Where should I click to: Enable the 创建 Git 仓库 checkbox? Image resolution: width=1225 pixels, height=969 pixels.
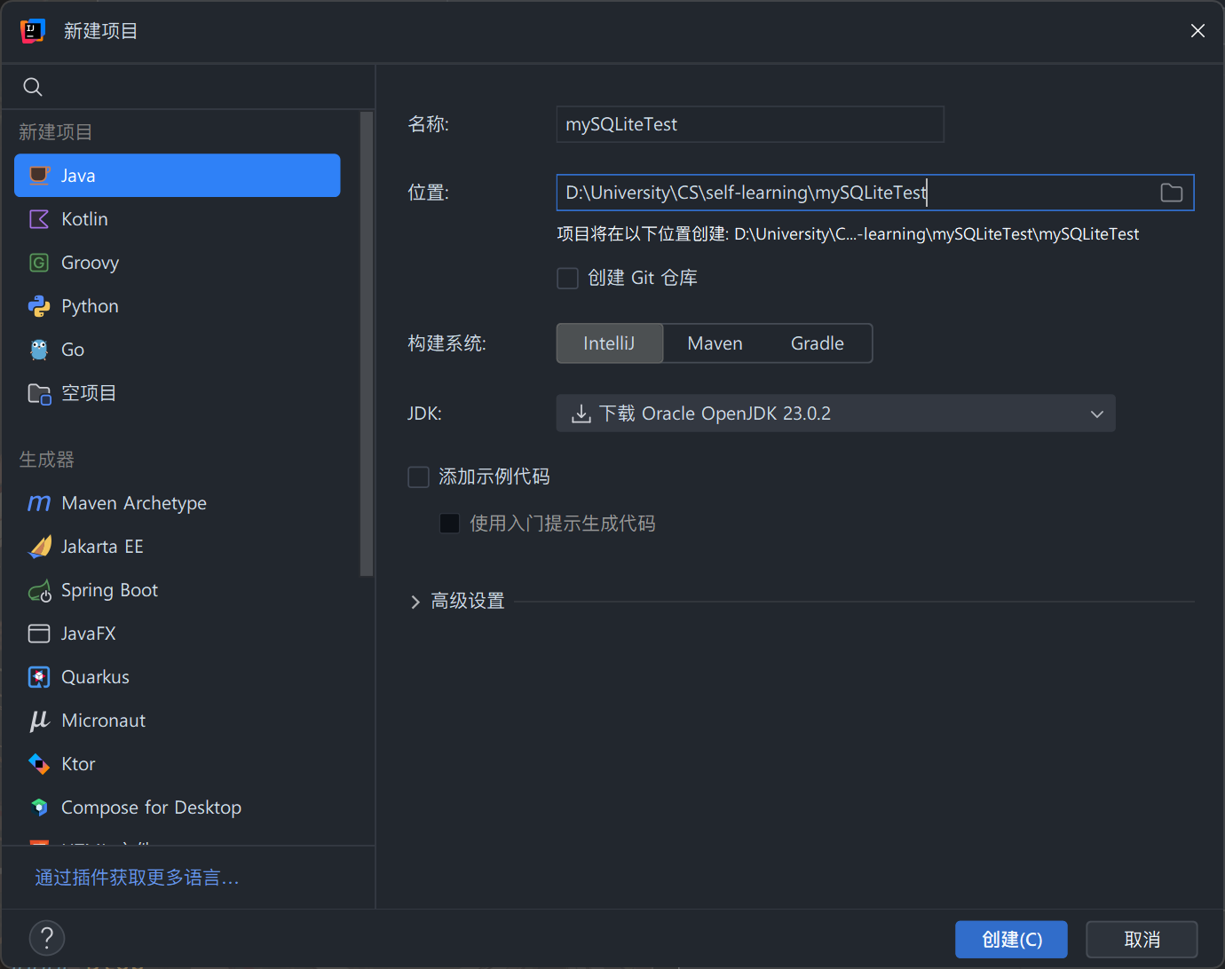point(567,279)
